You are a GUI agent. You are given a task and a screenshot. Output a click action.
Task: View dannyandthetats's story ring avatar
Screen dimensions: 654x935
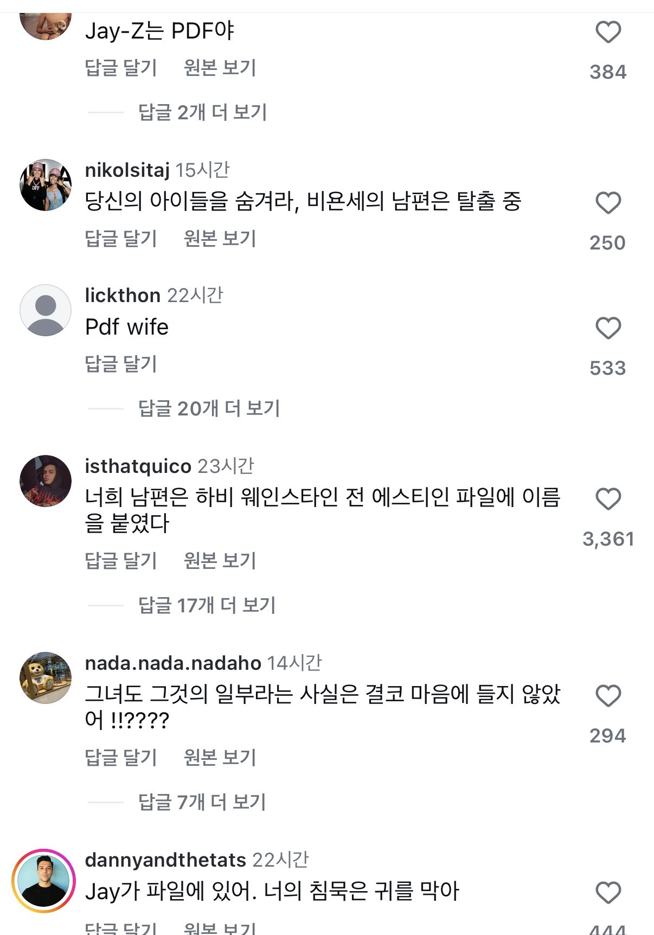coord(43,881)
